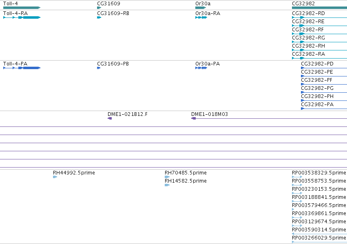347x244 pixels.
Task: Select the glyph under CG32982-RD
Action: pos(319,17)
